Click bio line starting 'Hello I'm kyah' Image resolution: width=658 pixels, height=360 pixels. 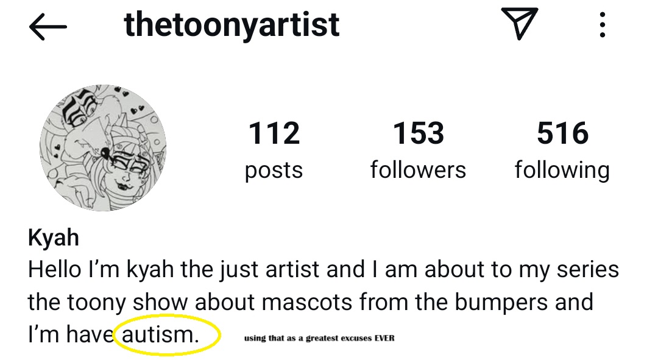(323, 269)
